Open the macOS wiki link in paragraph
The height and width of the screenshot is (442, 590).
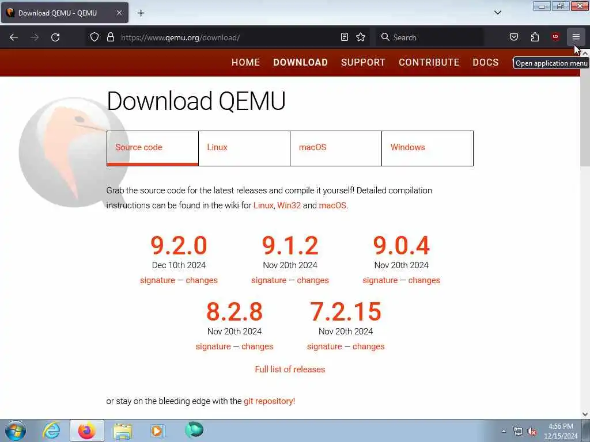point(332,205)
